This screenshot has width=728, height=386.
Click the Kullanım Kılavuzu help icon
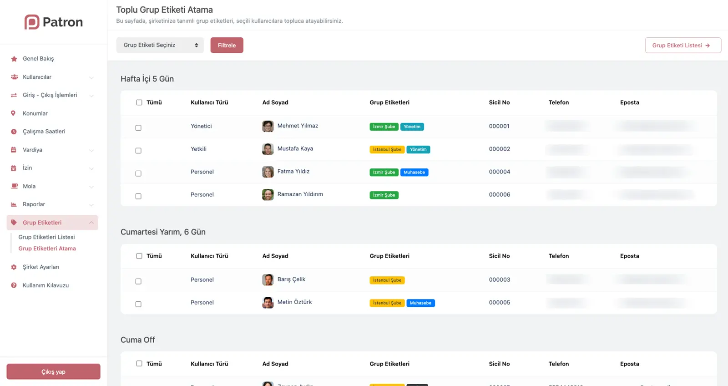click(14, 285)
